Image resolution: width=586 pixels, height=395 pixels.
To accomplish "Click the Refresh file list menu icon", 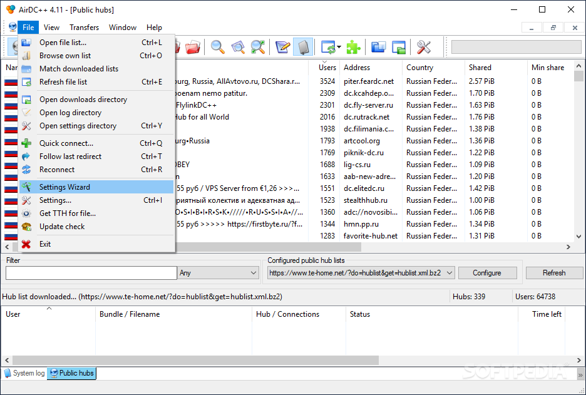I will pyautogui.click(x=26, y=82).
